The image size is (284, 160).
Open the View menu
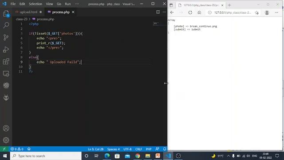[x=49, y=4]
